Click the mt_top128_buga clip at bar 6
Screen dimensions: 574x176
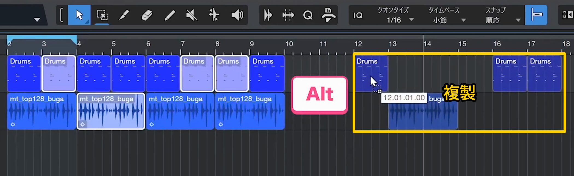[180, 112]
